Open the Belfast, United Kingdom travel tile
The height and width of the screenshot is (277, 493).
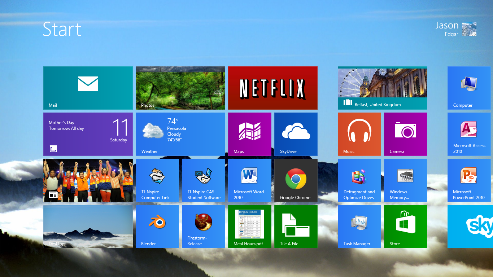(x=383, y=88)
